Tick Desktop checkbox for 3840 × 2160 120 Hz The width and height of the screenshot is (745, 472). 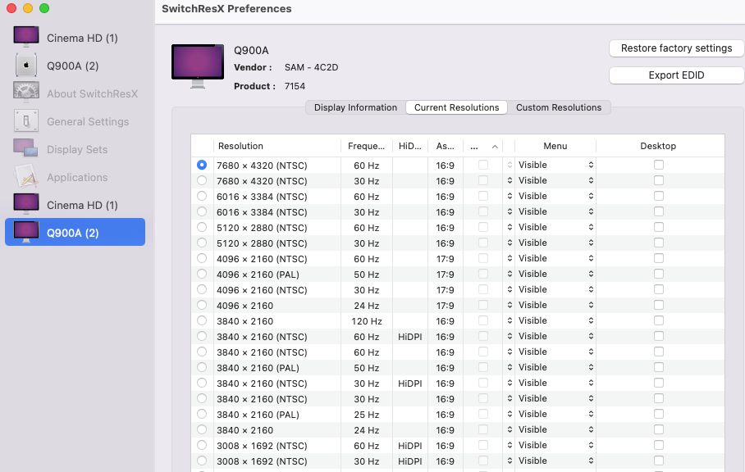click(x=659, y=320)
